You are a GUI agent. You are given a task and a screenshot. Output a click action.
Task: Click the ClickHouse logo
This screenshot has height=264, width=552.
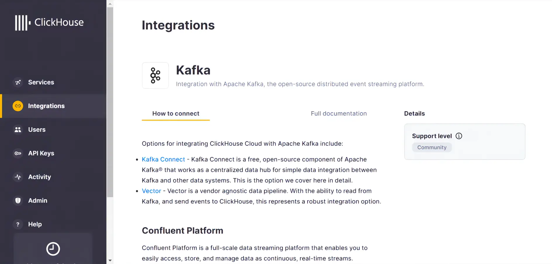(49, 22)
